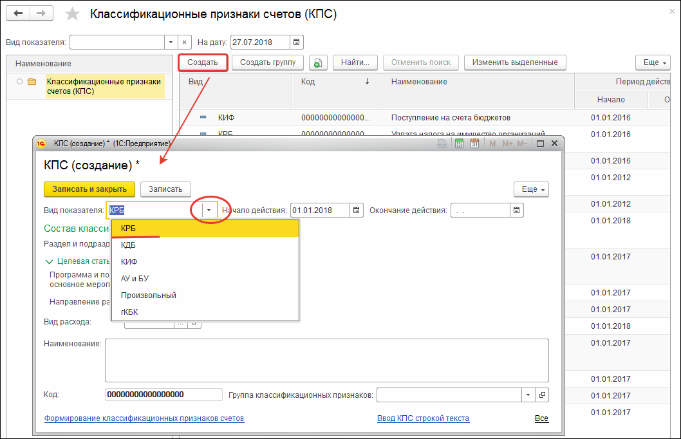Select Классификационные признаки счетов tree item
The height and width of the screenshot is (439, 681).
[x=104, y=86]
